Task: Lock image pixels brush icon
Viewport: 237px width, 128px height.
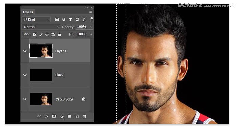Action: point(41,34)
